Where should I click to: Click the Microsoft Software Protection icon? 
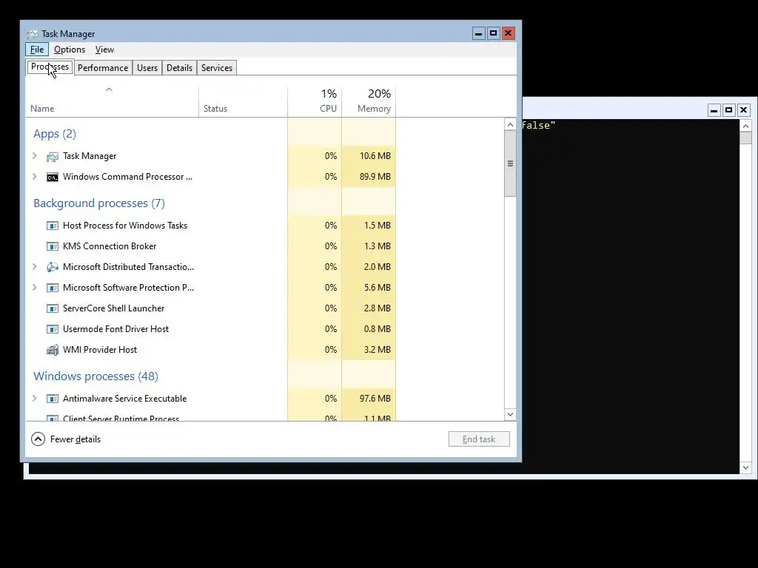click(53, 288)
